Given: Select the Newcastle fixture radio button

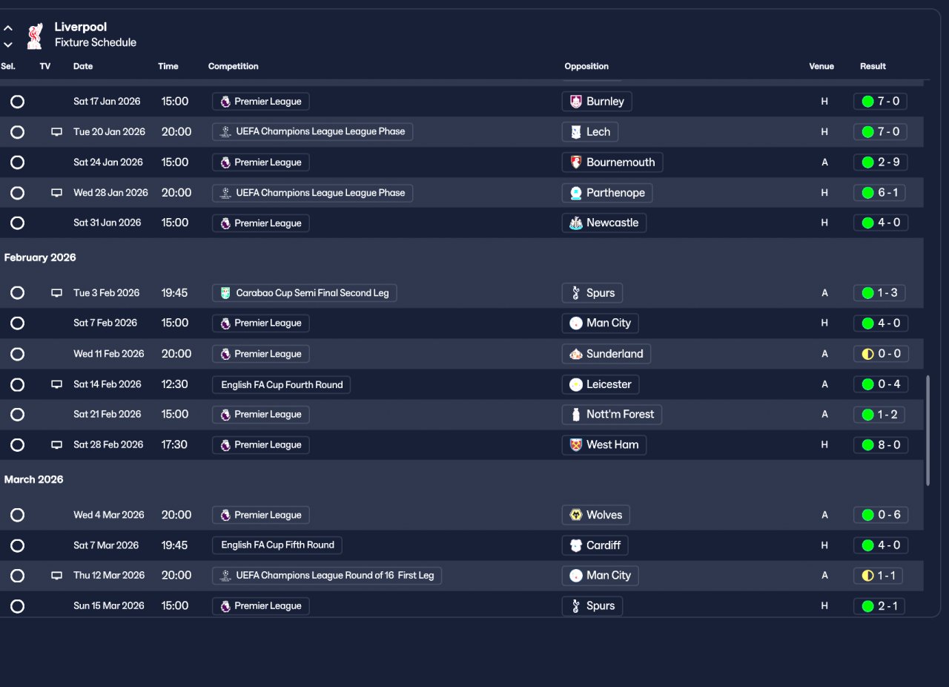Looking at the screenshot, I should click(x=17, y=223).
